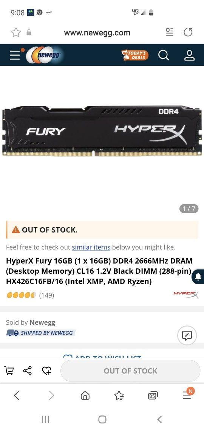Share this product
This screenshot has height=431, width=204.
pos(28,371)
